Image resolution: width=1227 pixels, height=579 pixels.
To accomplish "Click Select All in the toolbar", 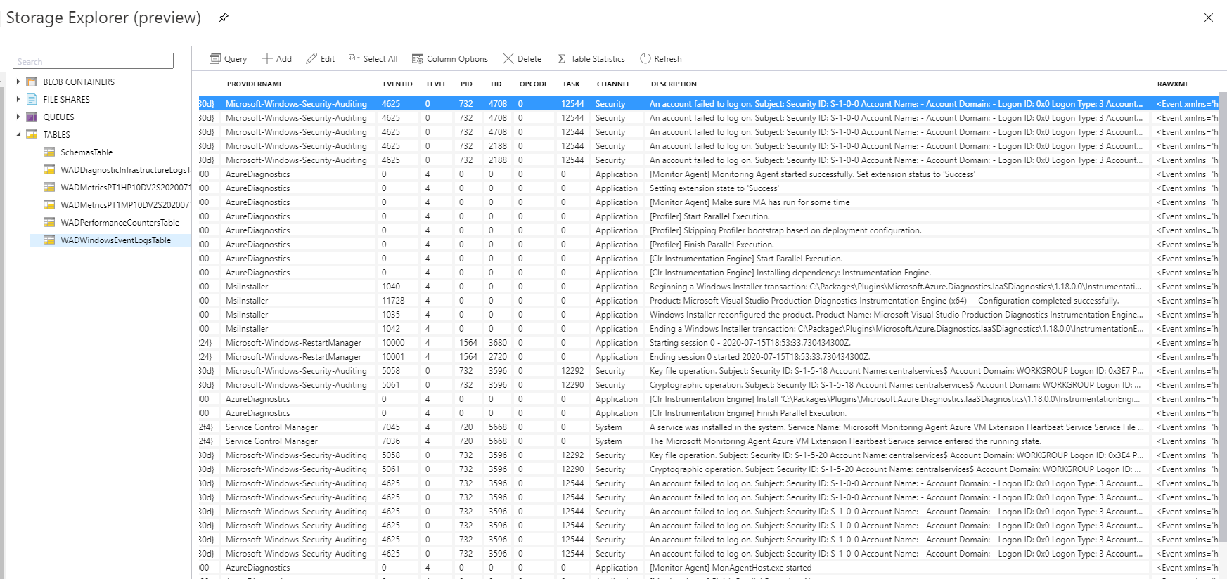I will pos(373,58).
